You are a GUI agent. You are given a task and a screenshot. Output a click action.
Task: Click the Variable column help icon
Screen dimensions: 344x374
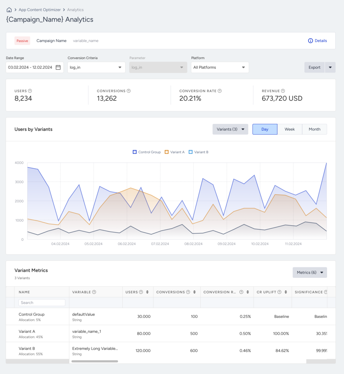[94, 292]
